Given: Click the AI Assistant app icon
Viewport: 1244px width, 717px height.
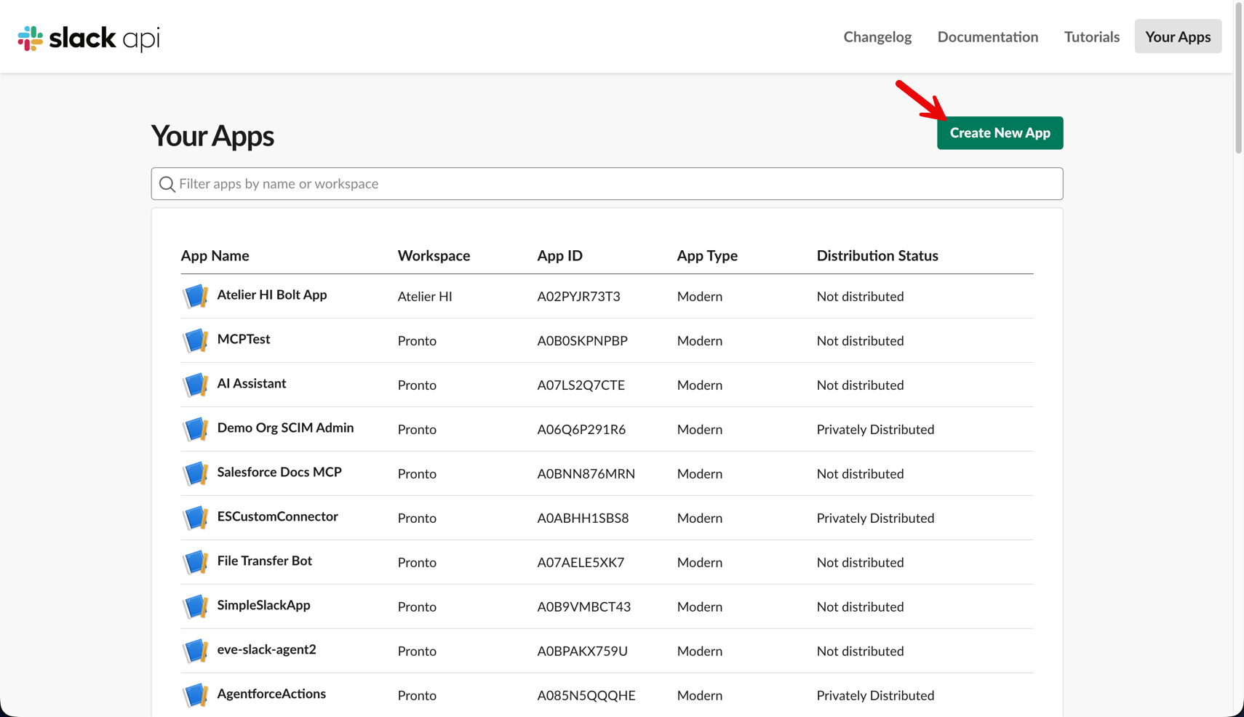Looking at the screenshot, I should tap(195, 385).
